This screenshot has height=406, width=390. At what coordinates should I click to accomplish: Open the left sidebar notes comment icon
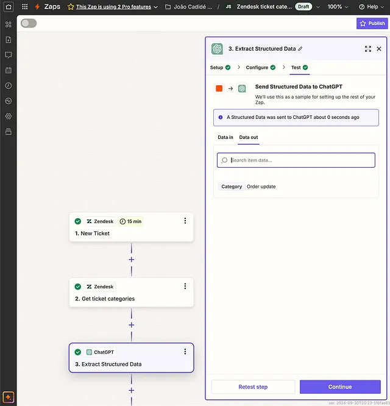coord(9,55)
